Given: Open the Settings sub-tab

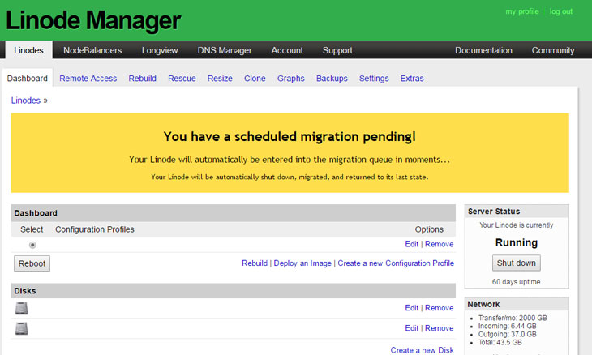Looking at the screenshot, I should tap(374, 78).
